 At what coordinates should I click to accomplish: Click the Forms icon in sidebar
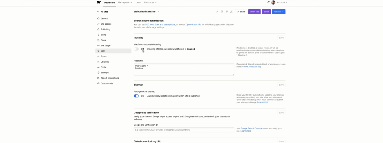[98, 57]
